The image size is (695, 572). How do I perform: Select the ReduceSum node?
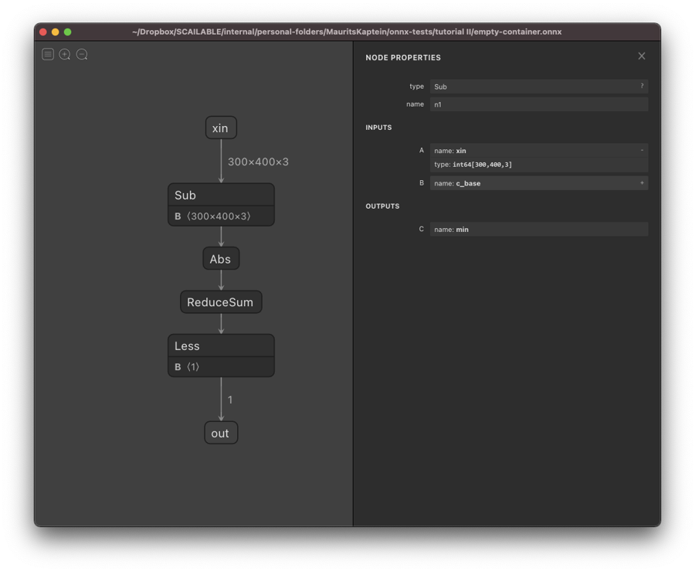click(221, 302)
